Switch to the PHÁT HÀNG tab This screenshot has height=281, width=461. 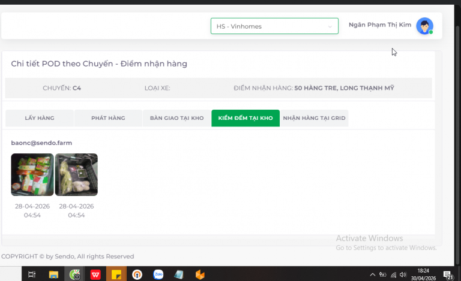108,118
